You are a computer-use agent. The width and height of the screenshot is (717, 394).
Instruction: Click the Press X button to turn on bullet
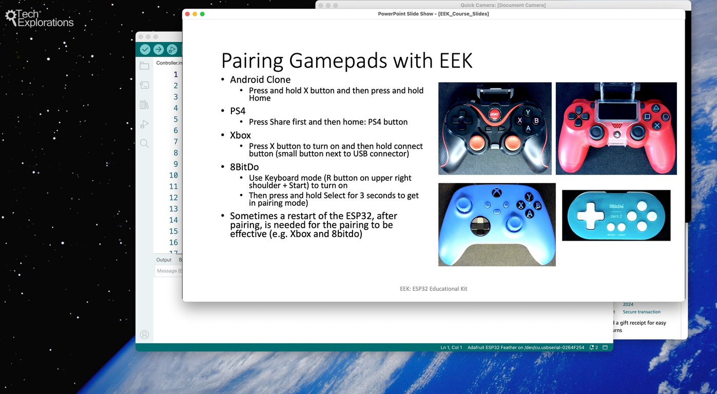(336, 150)
